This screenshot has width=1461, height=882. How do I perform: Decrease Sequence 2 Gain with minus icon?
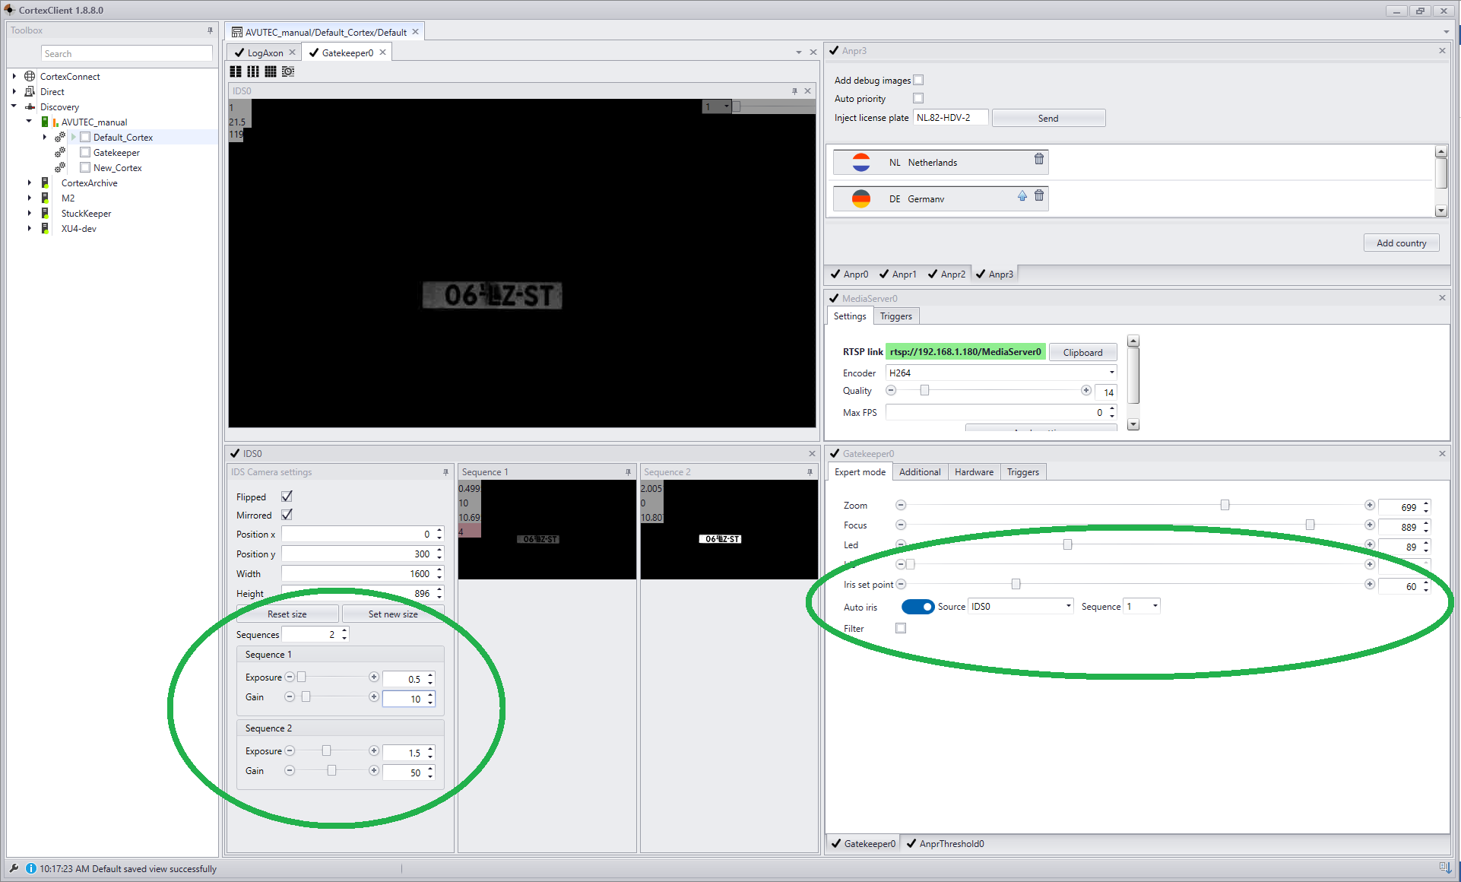290,770
